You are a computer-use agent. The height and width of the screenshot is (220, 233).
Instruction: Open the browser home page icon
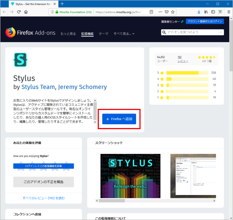point(26,12)
